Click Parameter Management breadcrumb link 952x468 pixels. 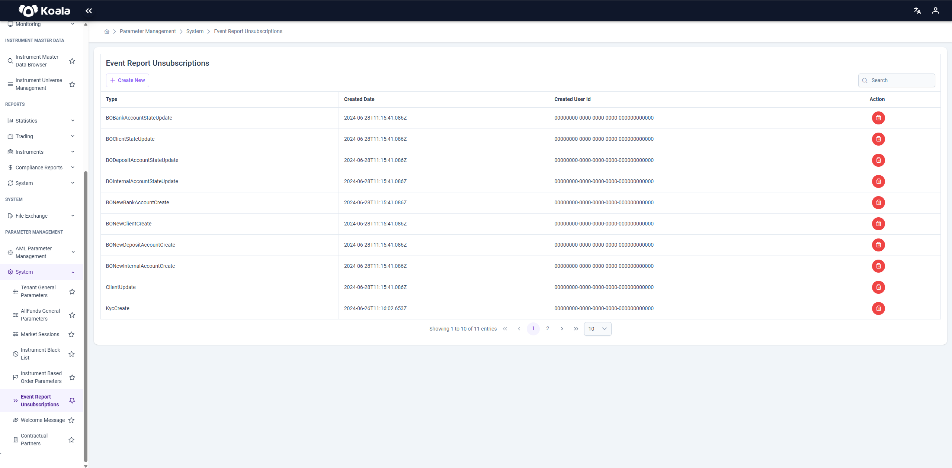pos(148,31)
